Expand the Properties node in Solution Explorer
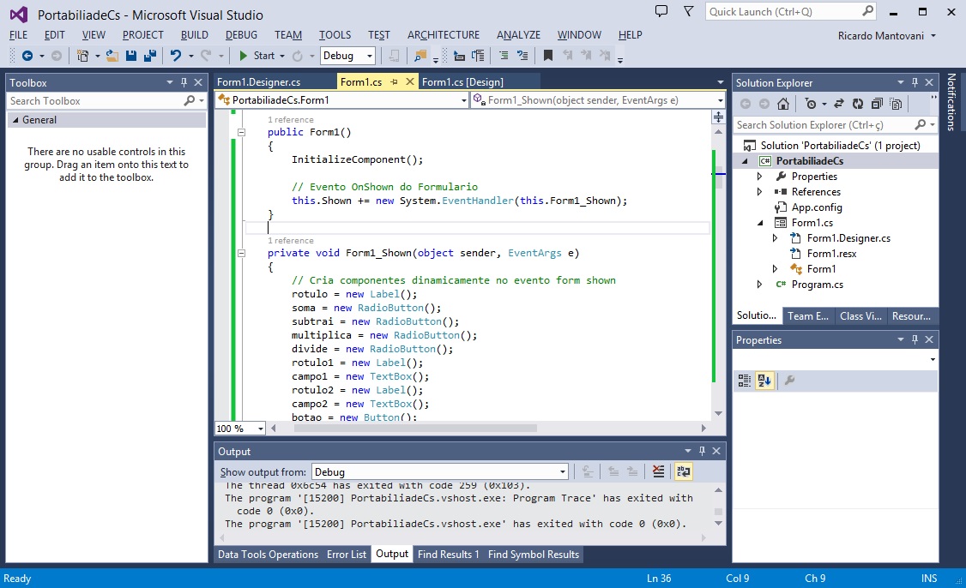The height and width of the screenshot is (588, 966). (759, 177)
